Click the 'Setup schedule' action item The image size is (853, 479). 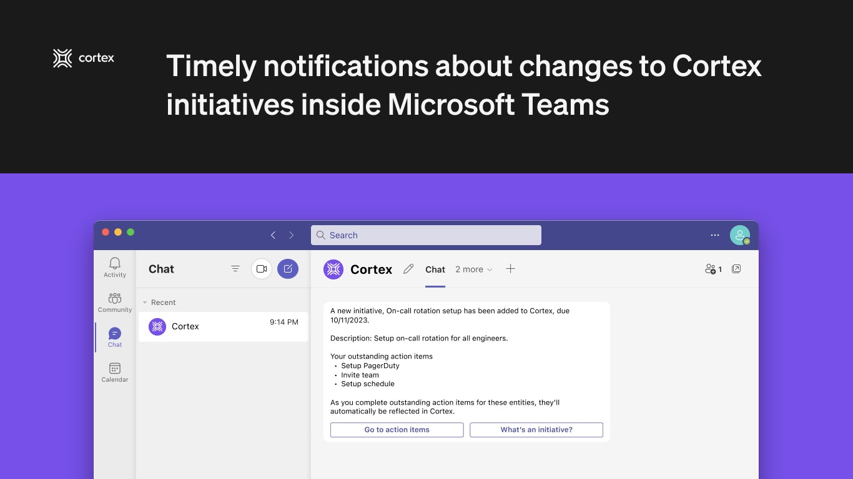[368, 384]
